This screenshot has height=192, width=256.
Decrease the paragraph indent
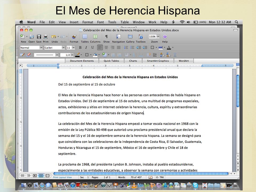click(139, 47)
